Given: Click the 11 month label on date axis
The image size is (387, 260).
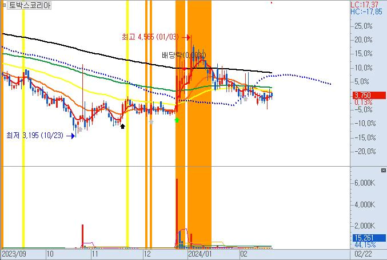Looking at the screenshot, I should (x=95, y=254).
